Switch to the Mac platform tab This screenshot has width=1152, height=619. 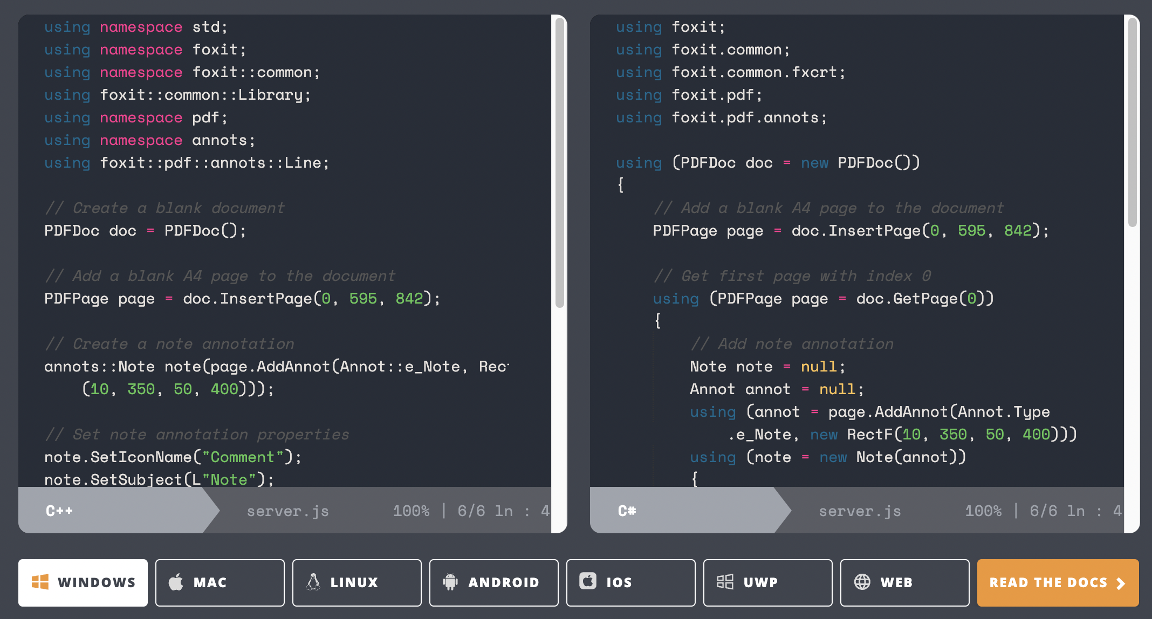coord(220,582)
